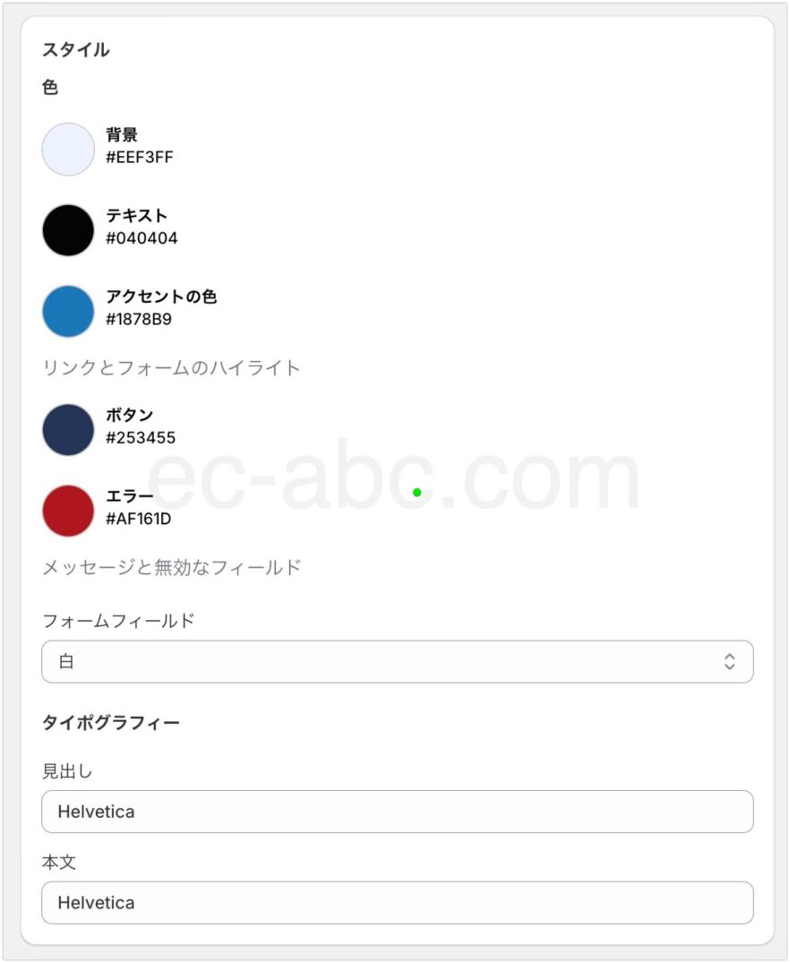Click the ボタン color label

[130, 416]
